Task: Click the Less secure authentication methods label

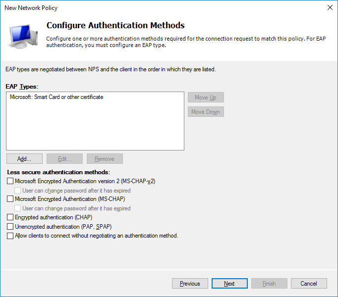Action: point(58,172)
